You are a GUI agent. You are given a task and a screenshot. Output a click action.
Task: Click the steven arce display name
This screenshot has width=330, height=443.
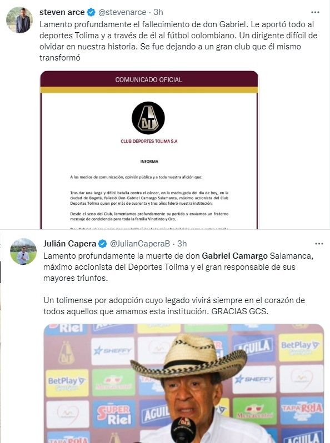[x=62, y=12]
